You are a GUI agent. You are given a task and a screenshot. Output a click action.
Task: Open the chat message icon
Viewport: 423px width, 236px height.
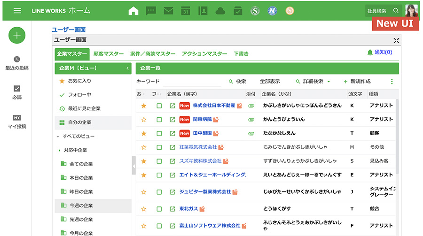pyautogui.click(x=151, y=10)
